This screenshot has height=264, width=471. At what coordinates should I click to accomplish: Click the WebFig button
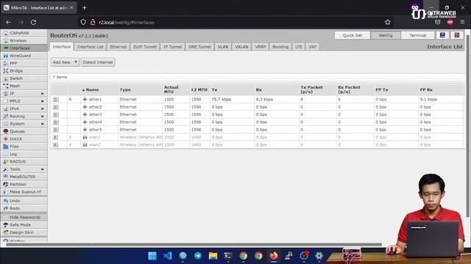pos(386,35)
